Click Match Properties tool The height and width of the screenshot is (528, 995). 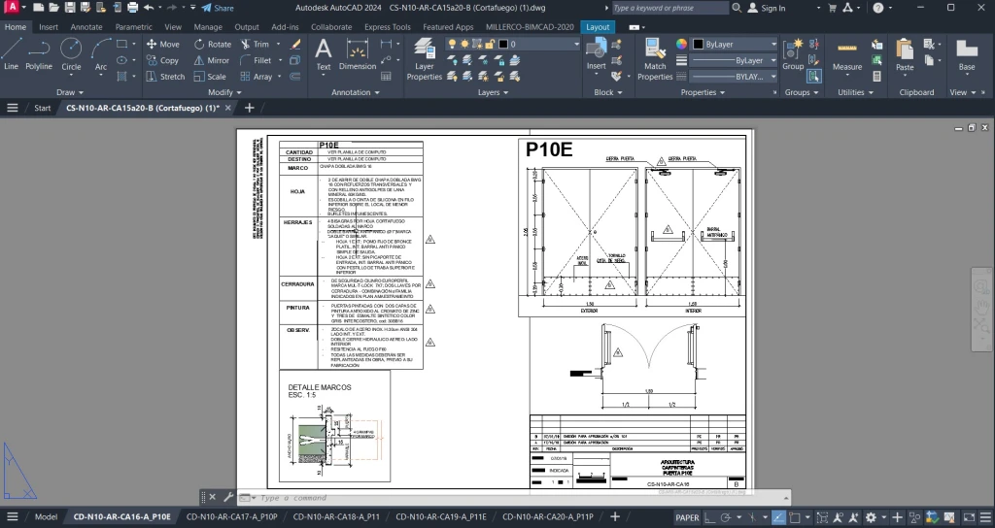point(655,58)
